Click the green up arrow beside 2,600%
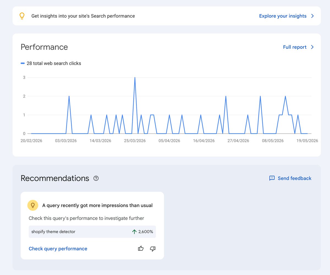330x275 pixels. (134, 232)
